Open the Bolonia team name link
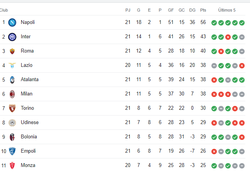Viewport: 250px width, 172px height. click(x=29, y=137)
